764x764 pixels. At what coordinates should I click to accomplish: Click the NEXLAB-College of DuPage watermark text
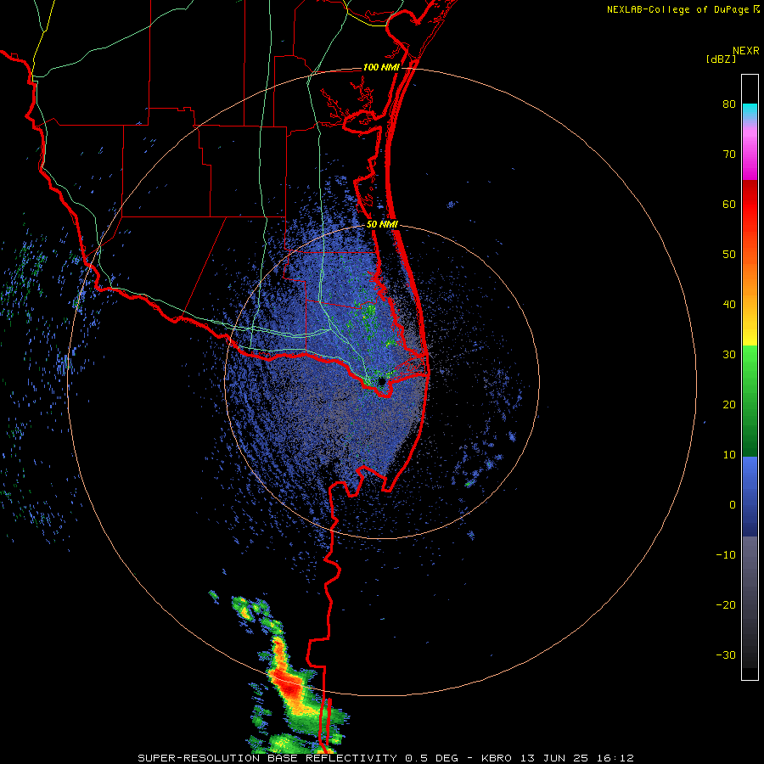678,9
